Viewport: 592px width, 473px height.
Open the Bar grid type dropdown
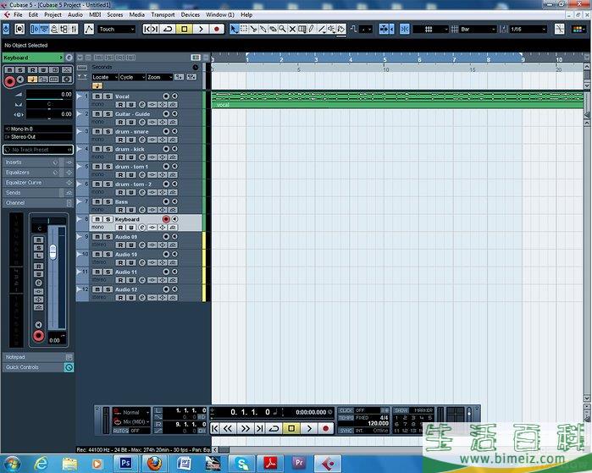pos(478,29)
